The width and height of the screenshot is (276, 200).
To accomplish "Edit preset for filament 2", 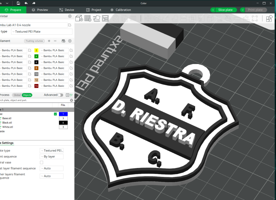I will (71, 50).
